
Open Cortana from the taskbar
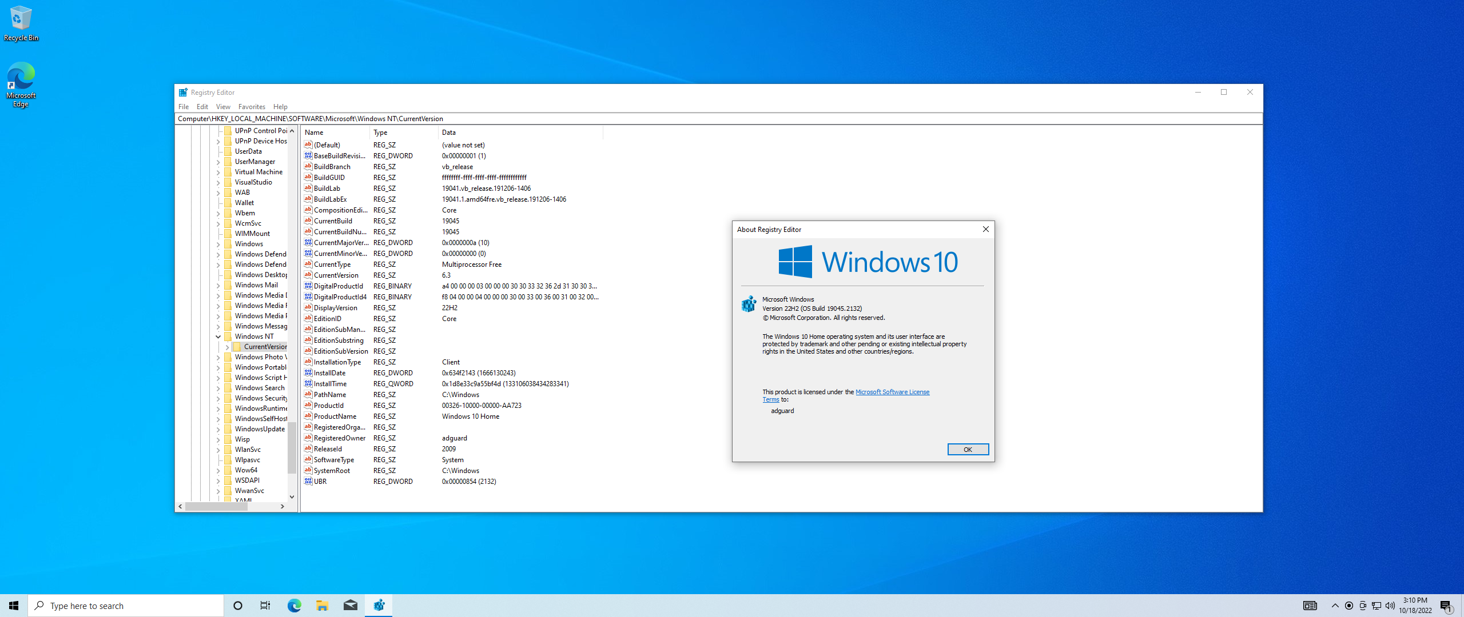coord(238,606)
